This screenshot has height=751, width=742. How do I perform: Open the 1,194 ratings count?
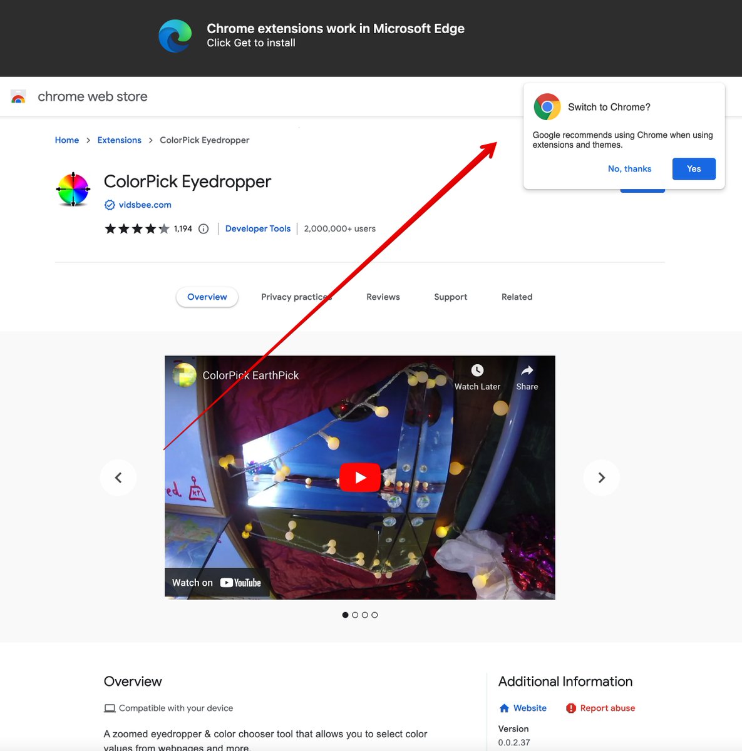[183, 229]
